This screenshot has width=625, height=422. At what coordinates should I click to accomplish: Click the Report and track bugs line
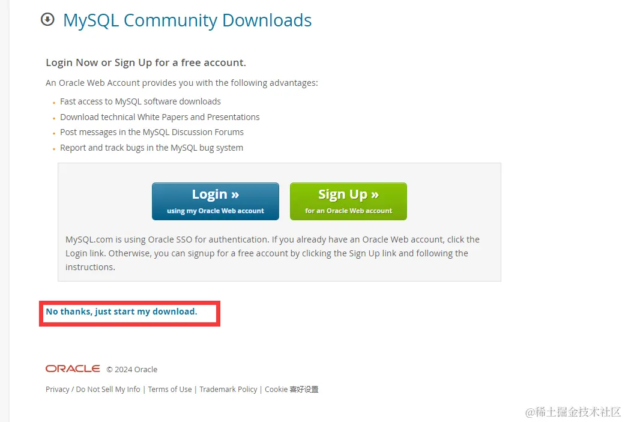point(151,148)
